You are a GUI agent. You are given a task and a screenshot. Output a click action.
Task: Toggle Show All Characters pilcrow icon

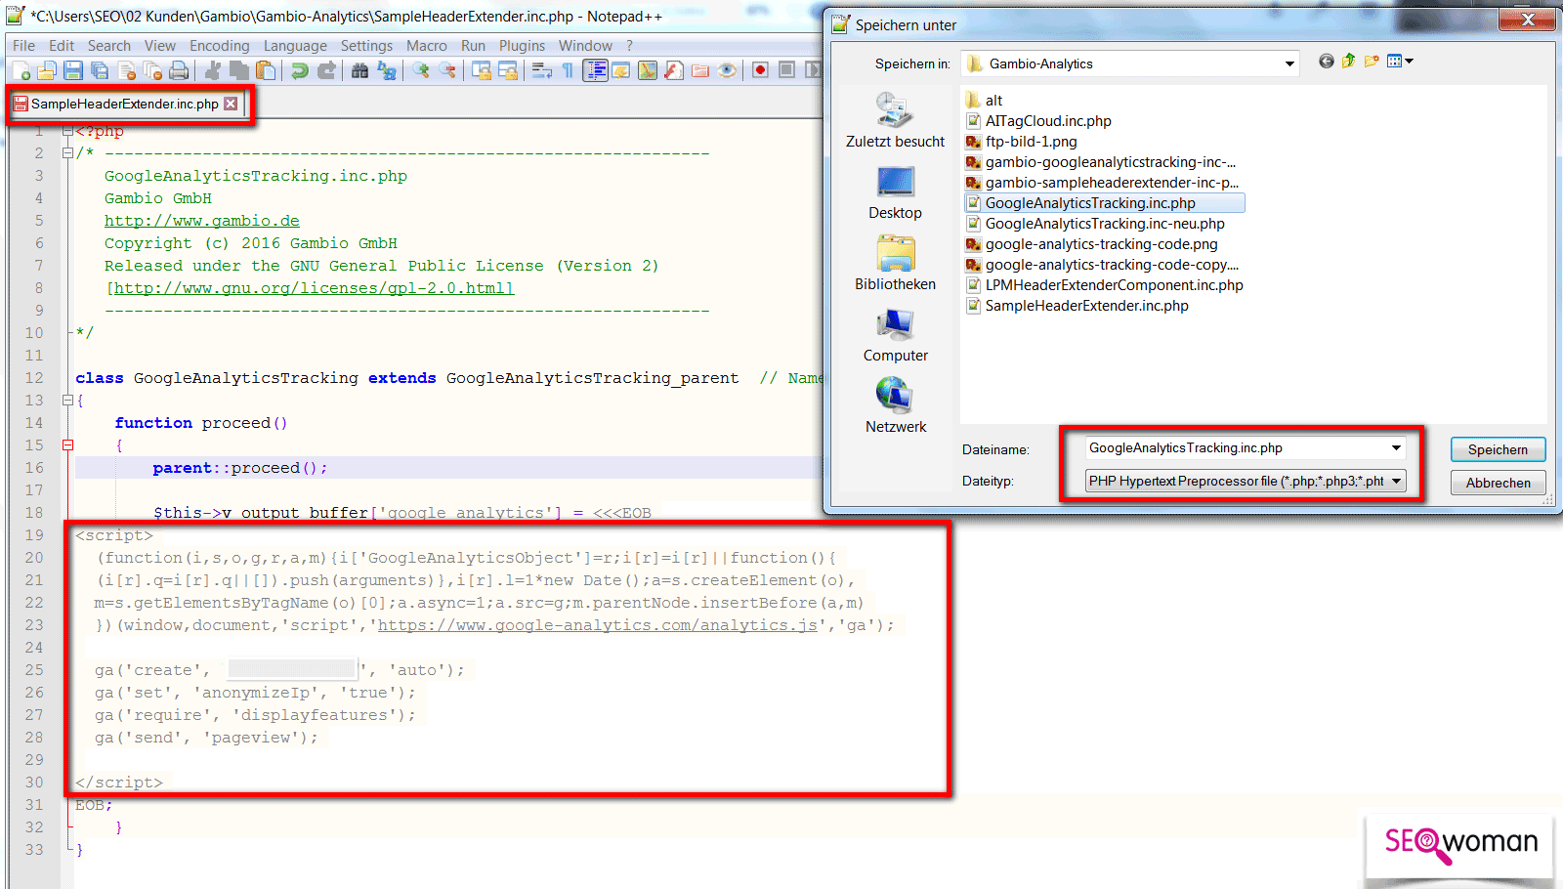tap(568, 70)
